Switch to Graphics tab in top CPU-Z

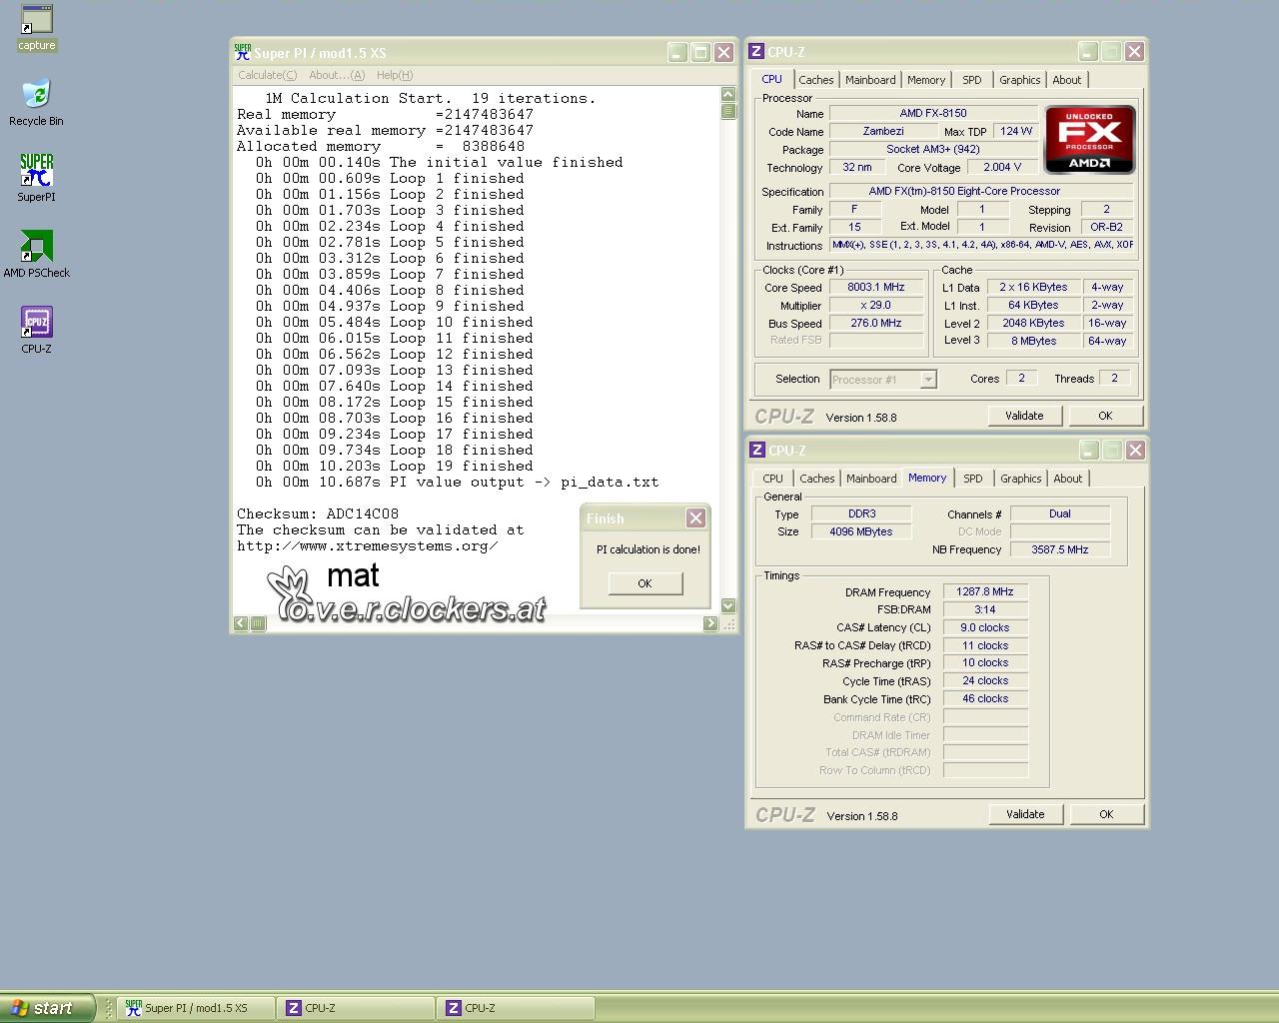pyautogui.click(x=1020, y=80)
